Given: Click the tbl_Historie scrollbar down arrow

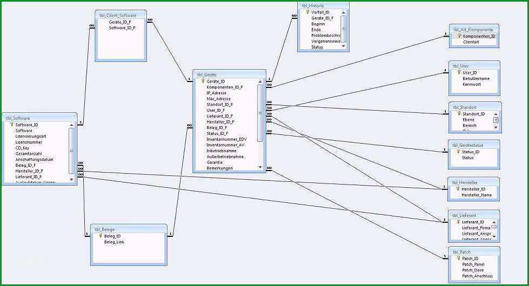Looking at the screenshot, I should point(344,46).
